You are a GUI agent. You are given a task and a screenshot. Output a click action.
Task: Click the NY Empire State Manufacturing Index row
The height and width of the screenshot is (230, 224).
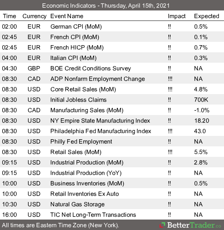coord(100,121)
